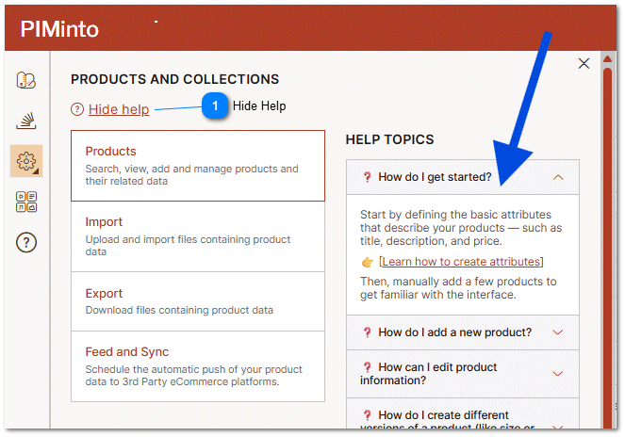Click the stacked layers sidebar icon

26,121
